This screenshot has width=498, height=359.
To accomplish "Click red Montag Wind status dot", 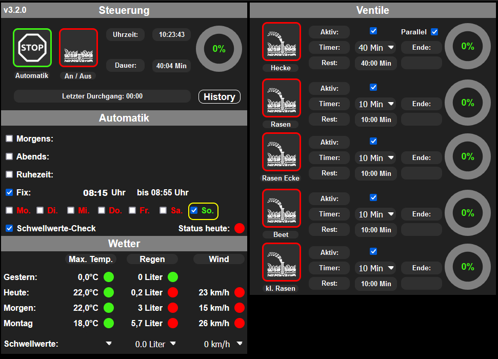I will tap(240, 323).
